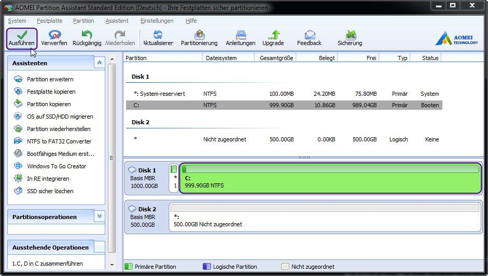
Task: Select the C: partition row in list
Action: (284, 105)
